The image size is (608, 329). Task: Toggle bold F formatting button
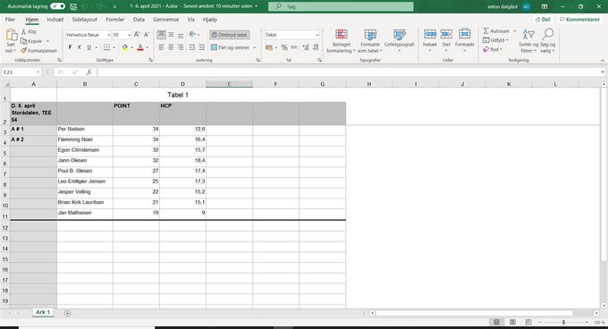pos(70,47)
